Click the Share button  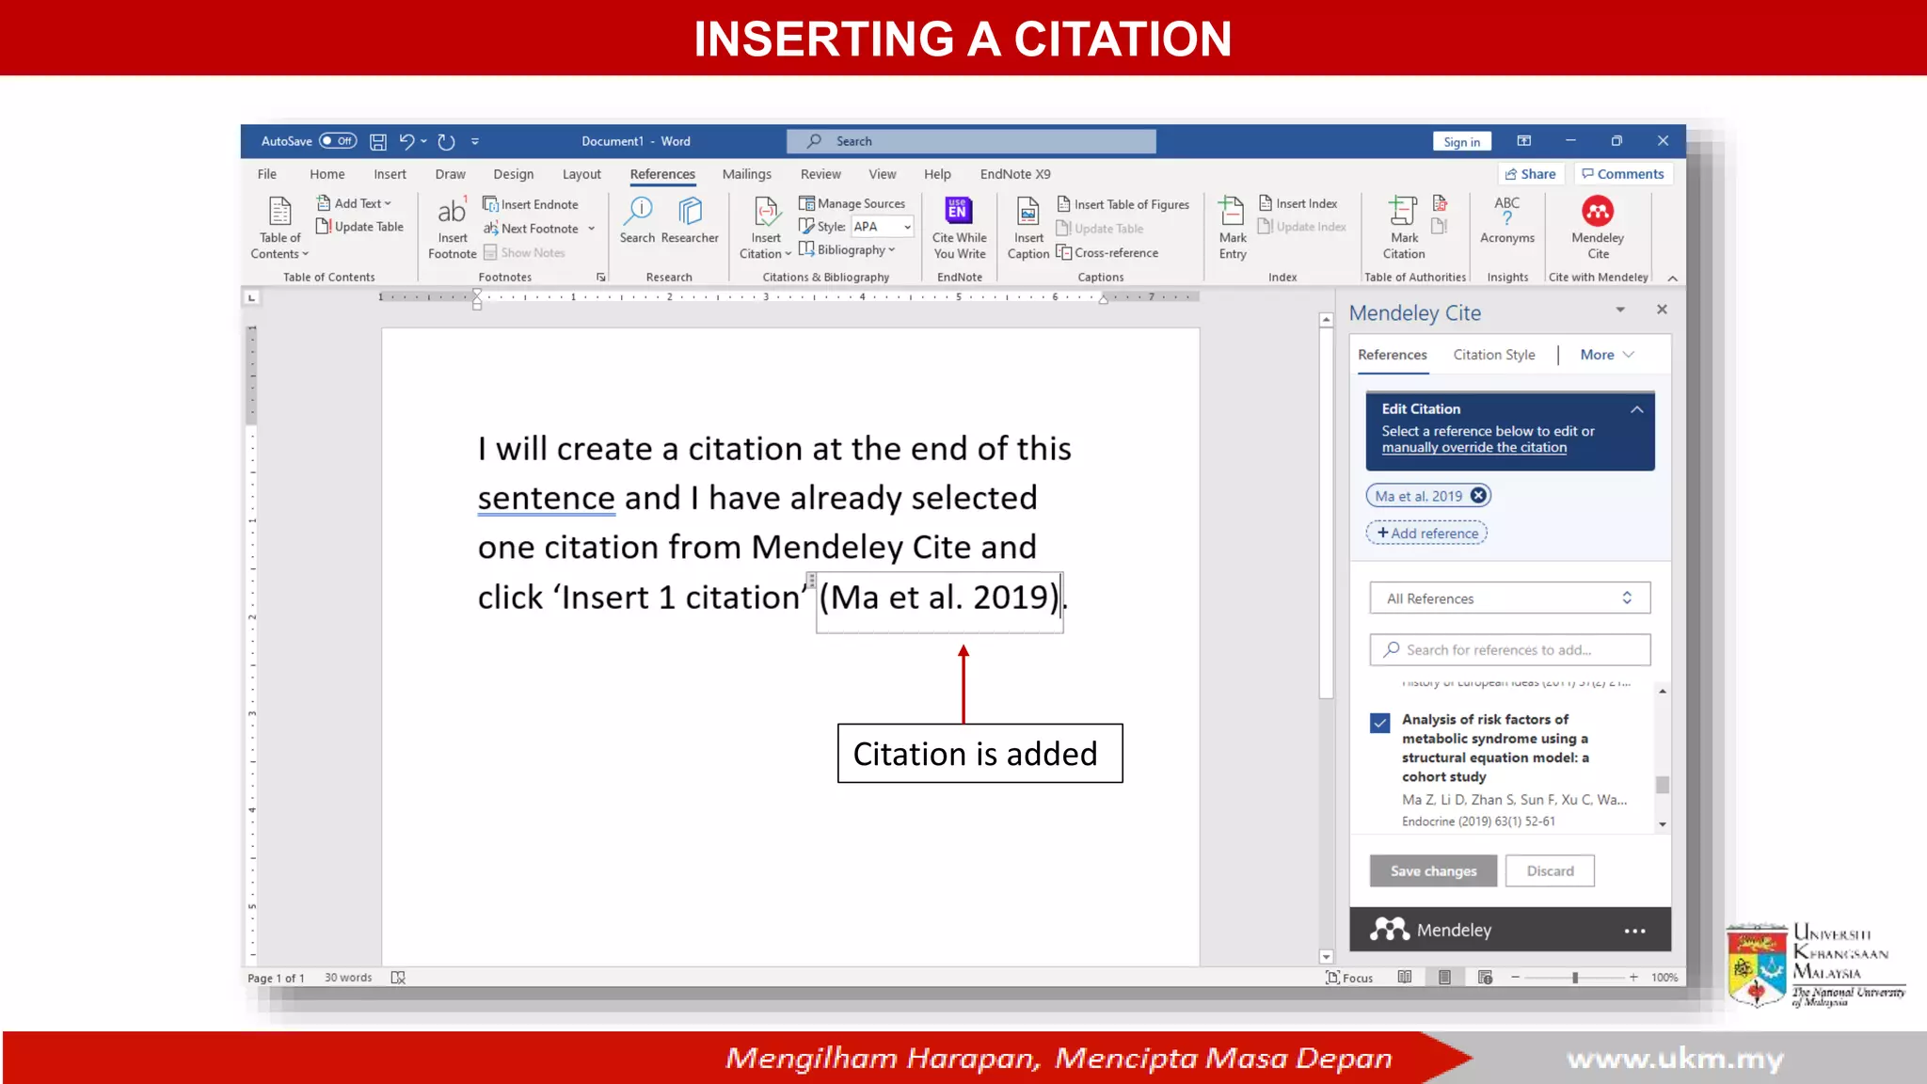click(1530, 174)
